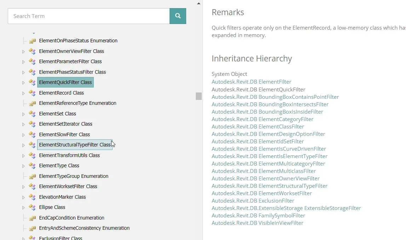
Task: Click the EntryAndSchemeConsistency Enumeration icon
Action: click(x=32, y=228)
